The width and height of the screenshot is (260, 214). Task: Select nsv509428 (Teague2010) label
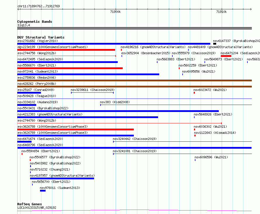[x=37, y=96]
